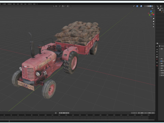164x123 pixels.
Task: Toggle viewport overlays display
Action: [141, 6]
